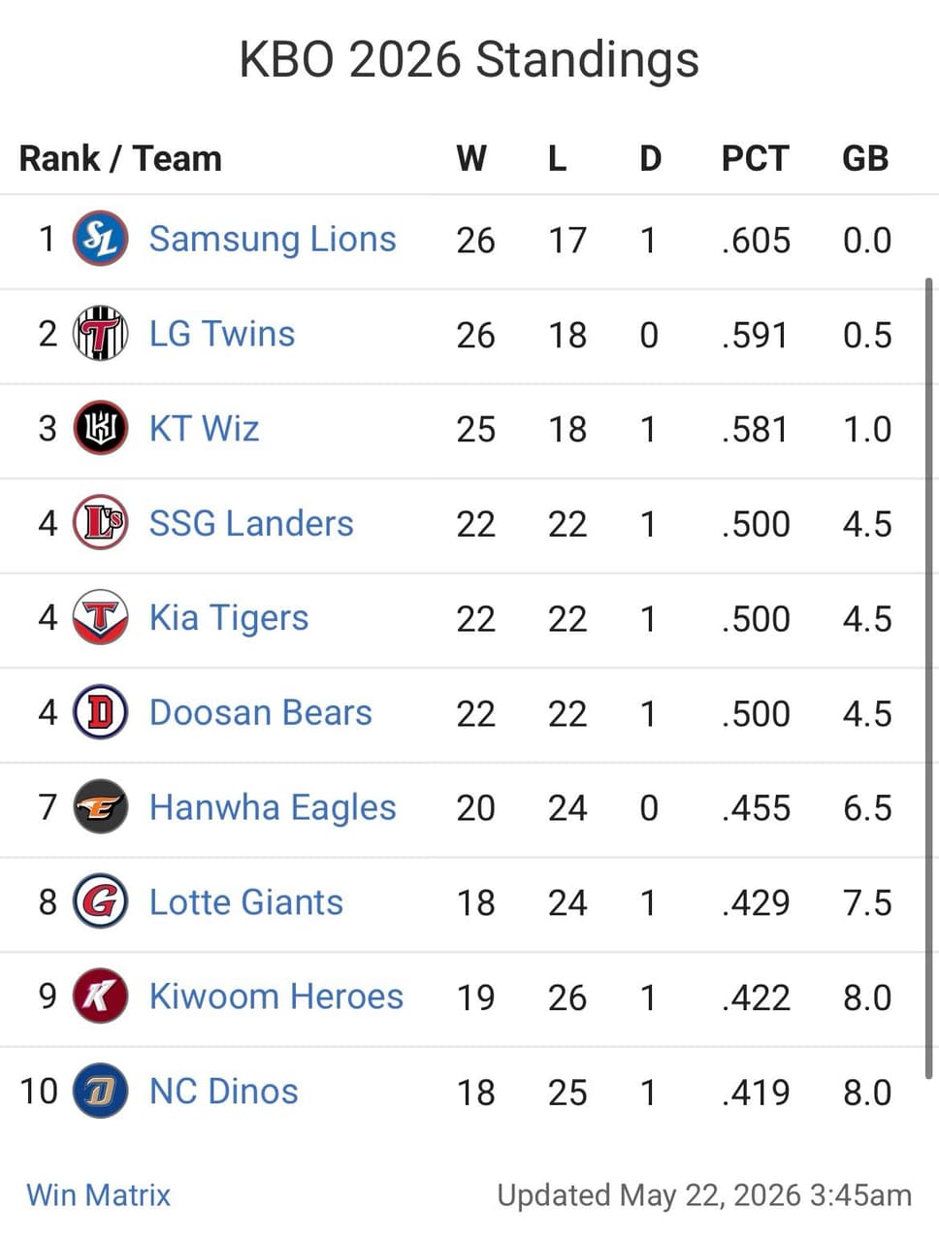Open the LG Twins team link
This screenshot has width=939, height=1242.
pos(222,334)
